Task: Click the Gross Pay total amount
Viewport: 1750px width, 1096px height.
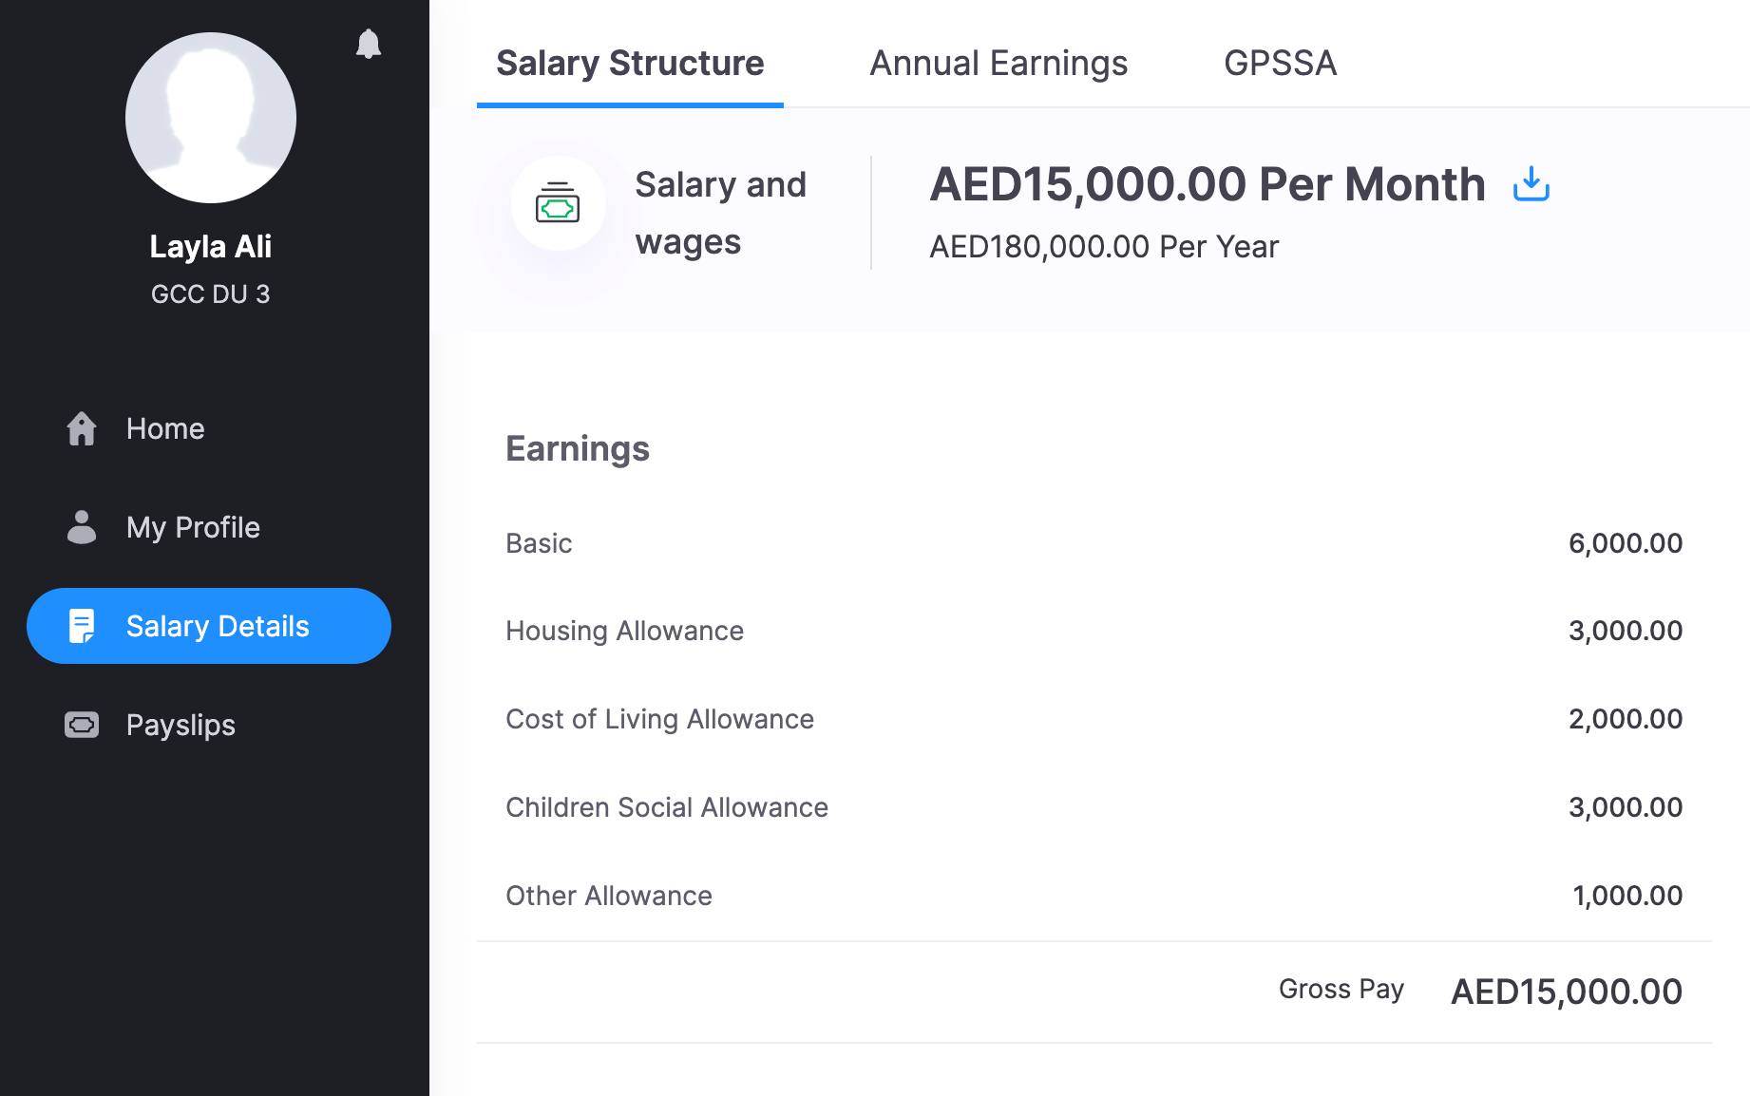Action: [x=1567, y=992]
